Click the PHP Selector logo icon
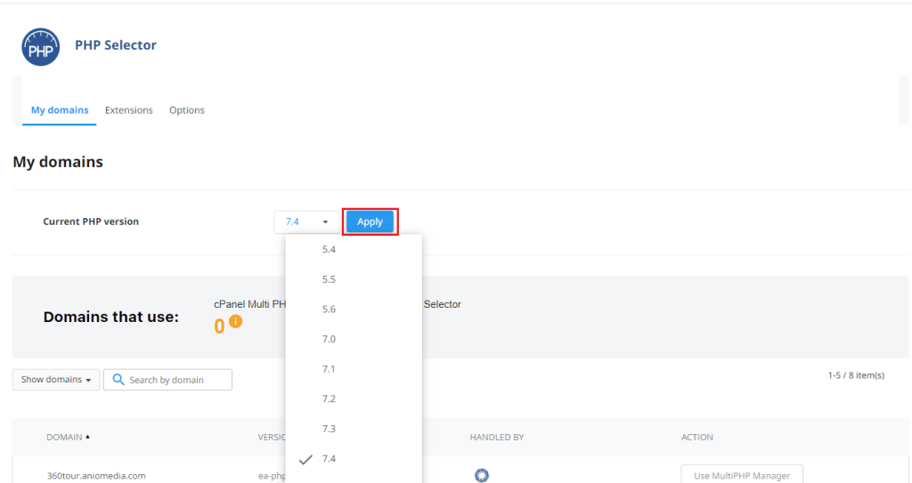 pos(40,46)
